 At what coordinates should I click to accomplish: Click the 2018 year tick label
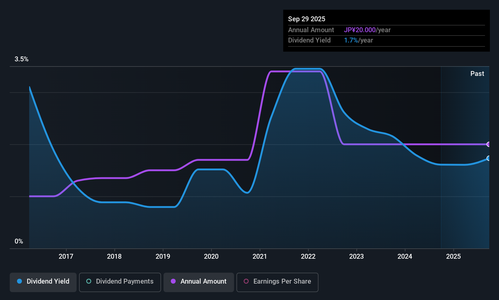click(x=114, y=257)
